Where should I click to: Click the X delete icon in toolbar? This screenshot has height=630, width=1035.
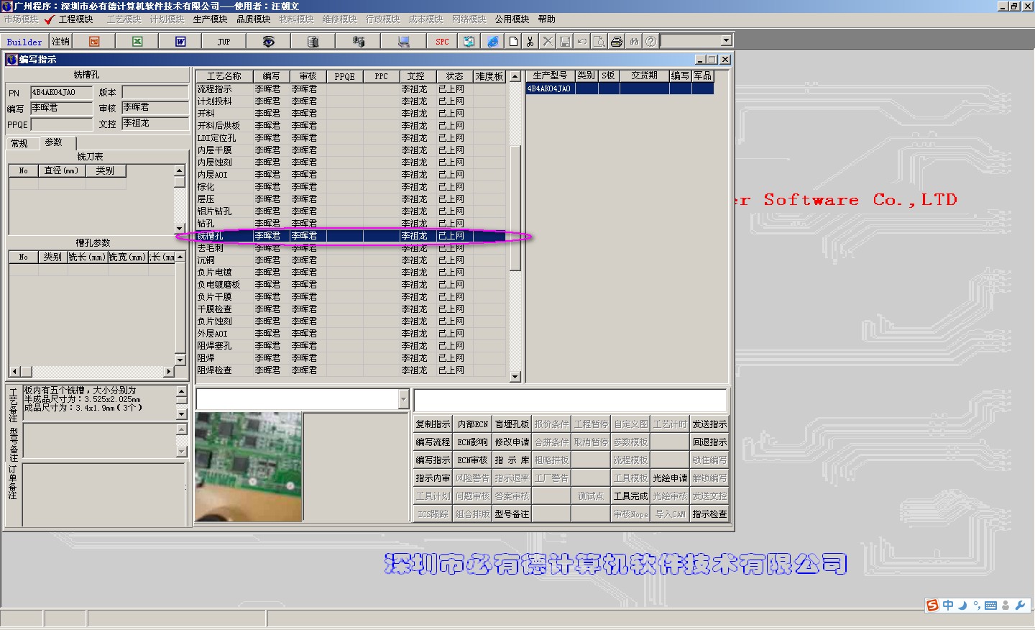(x=548, y=42)
